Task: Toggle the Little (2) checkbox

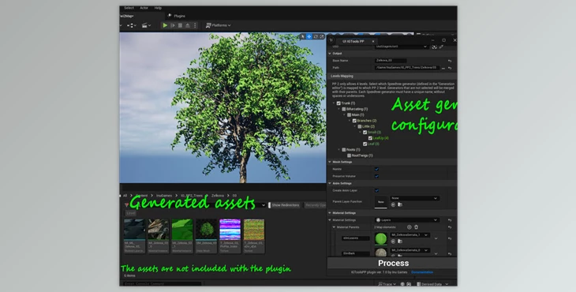Action: point(360,126)
